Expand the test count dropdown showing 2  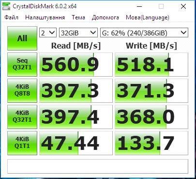tap(48, 33)
